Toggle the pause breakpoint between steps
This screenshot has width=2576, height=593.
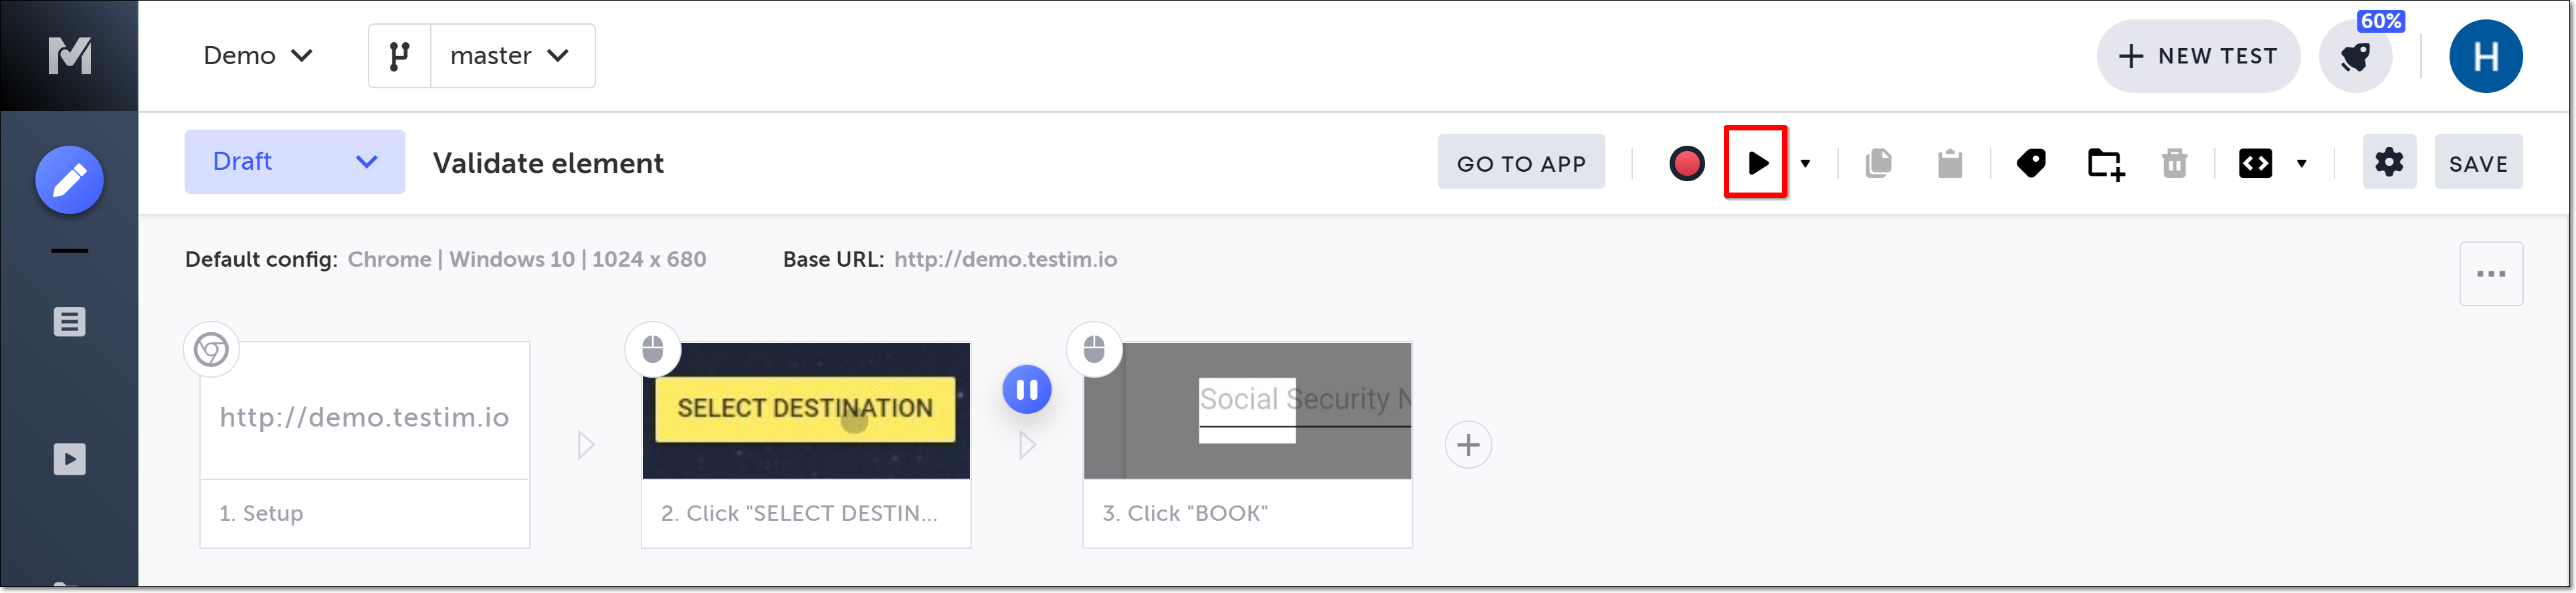[1026, 390]
